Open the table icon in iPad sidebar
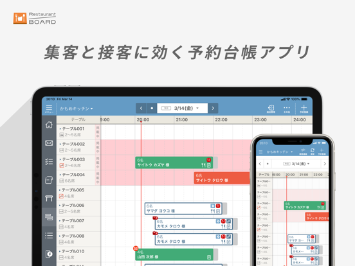 click(x=49, y=199)
